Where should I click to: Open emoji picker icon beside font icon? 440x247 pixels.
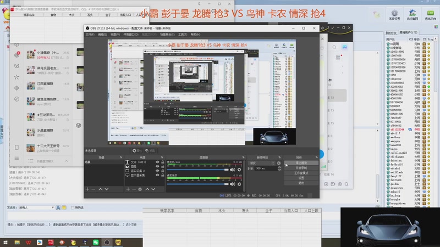coord(64,207)
